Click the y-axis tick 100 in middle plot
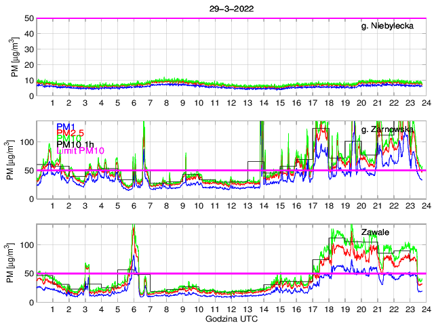434x325 pixels. click(x=26, y=142)
